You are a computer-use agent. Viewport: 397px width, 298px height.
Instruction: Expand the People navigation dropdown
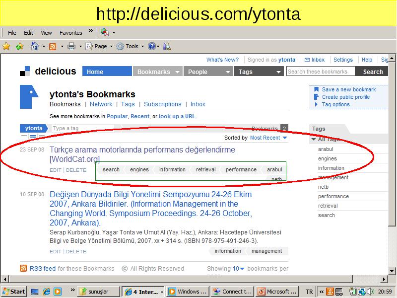[x=228, y=72]
